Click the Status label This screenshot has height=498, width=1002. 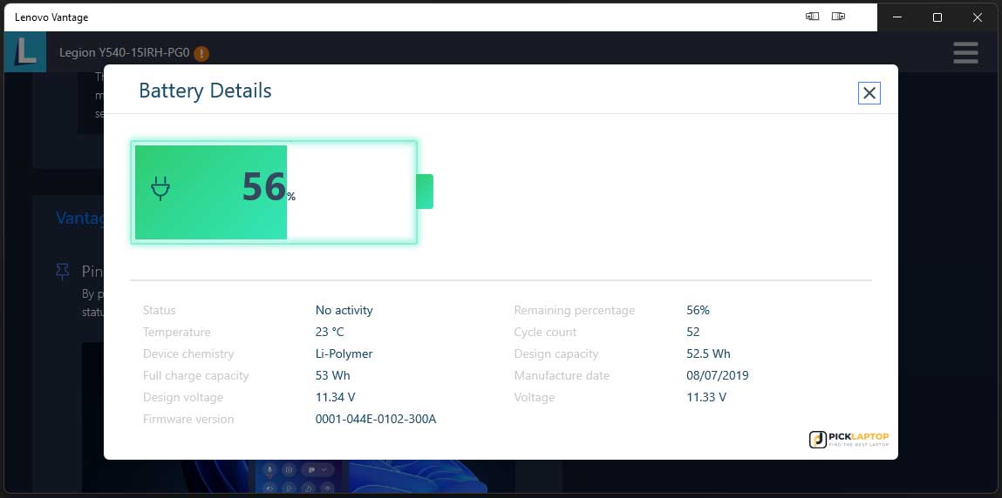click(159, 311)
